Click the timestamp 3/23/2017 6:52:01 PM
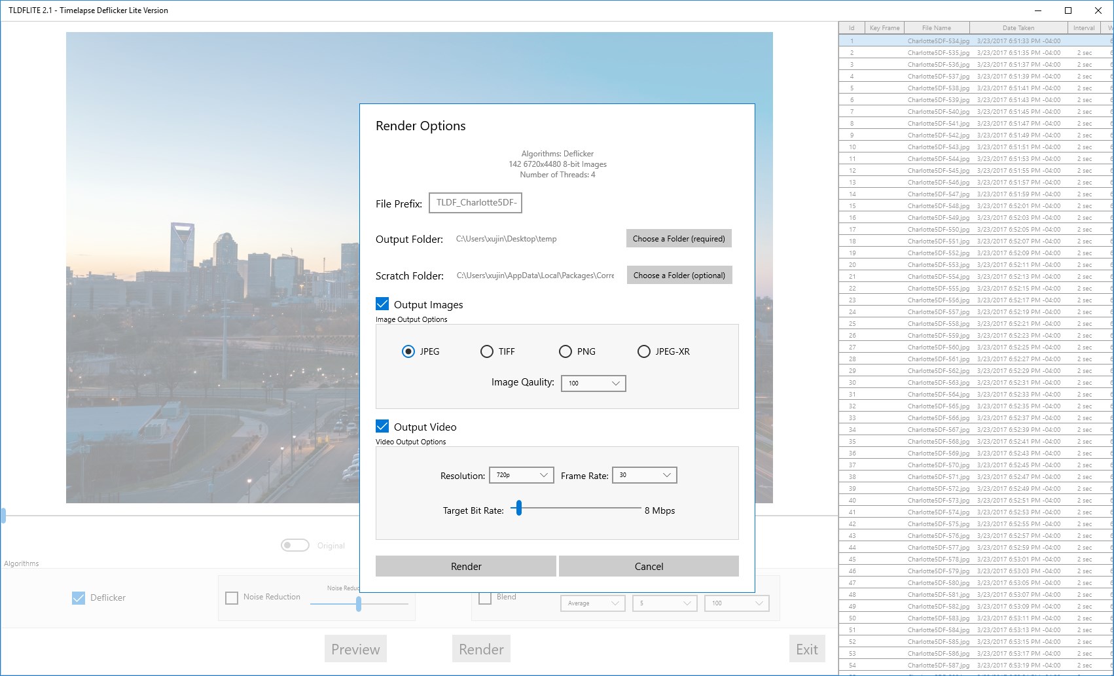This screenshot has width=1114, height=676. [1018, 205]
